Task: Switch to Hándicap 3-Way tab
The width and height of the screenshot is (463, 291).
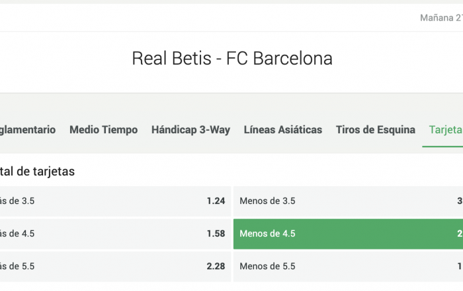Action: (190, 130)
